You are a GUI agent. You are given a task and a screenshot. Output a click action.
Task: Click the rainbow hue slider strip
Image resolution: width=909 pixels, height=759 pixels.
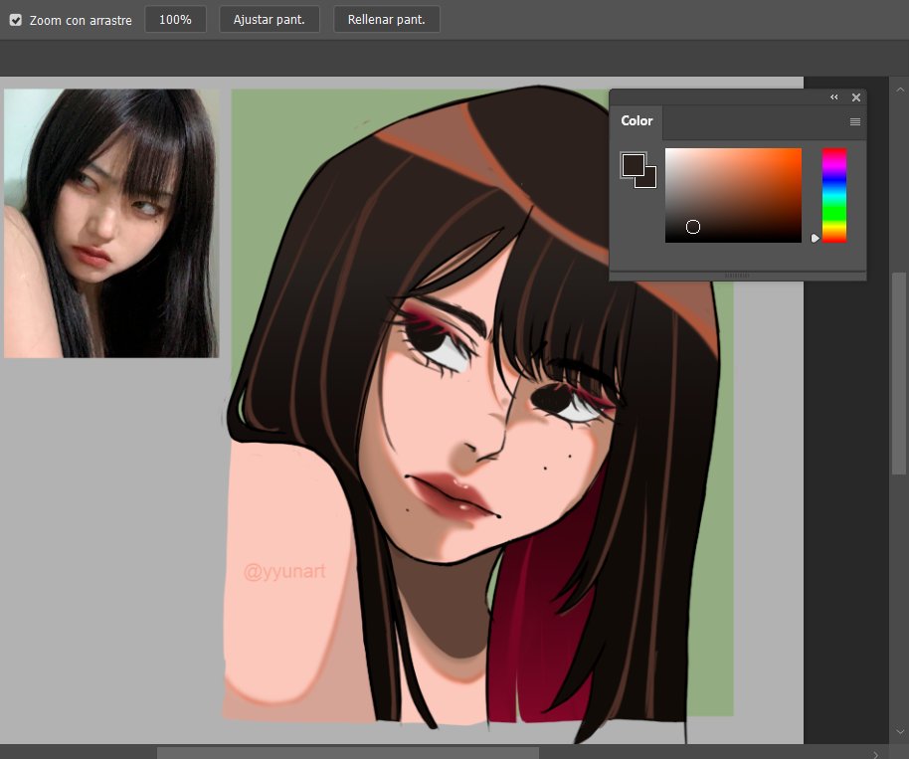point(834,195)
